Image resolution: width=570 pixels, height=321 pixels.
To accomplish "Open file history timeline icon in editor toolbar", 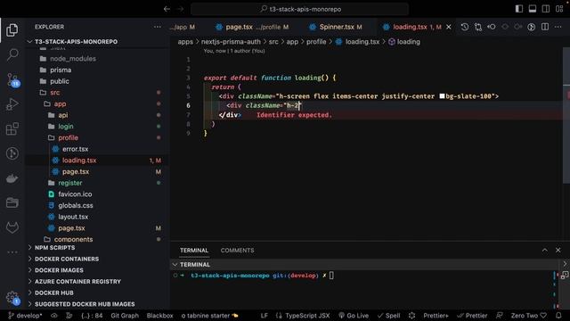I will pyautogui.click(x=465, y=27).
